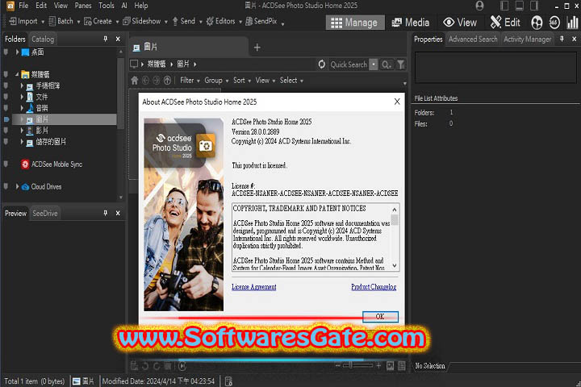Open the AI menu
Screen dimensions: 581x387
click(124, 6)
